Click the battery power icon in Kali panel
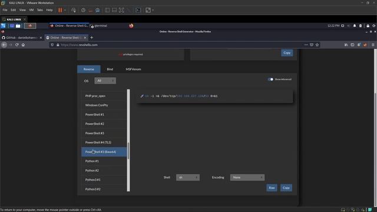The image size is (377, 212). 361,26
